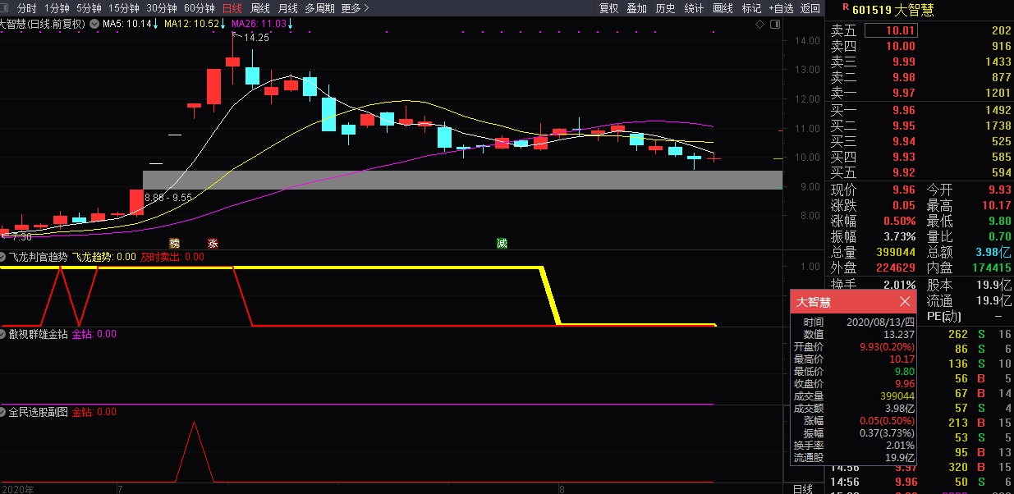Click the 涨 marker icon below the chart

[x=213, y=243]
